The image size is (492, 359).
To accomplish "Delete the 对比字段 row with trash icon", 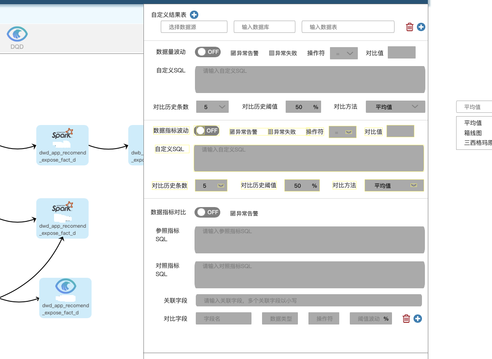I will [406, 319].
